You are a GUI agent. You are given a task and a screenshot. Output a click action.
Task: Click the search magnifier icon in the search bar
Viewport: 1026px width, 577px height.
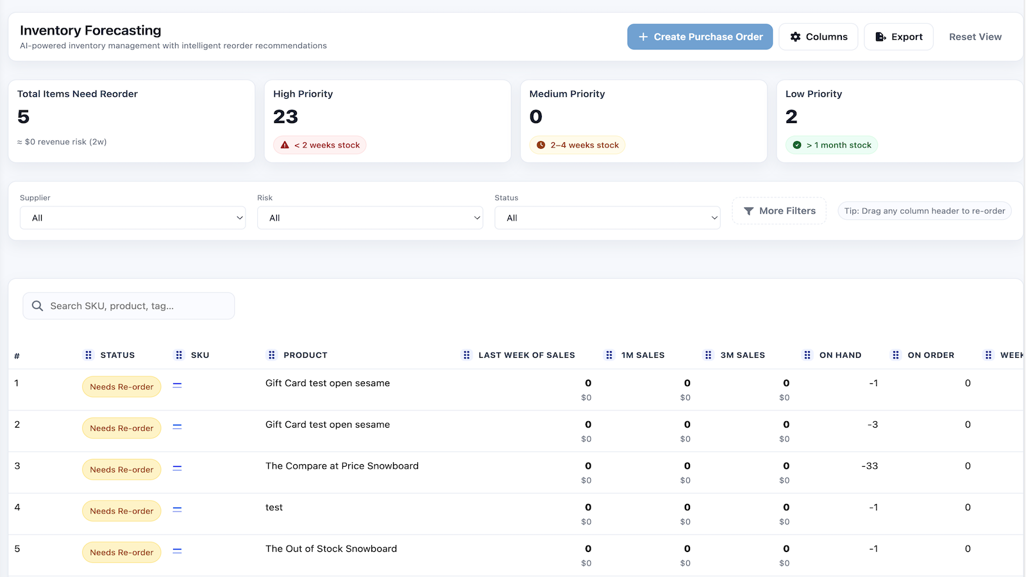point(37,306)
